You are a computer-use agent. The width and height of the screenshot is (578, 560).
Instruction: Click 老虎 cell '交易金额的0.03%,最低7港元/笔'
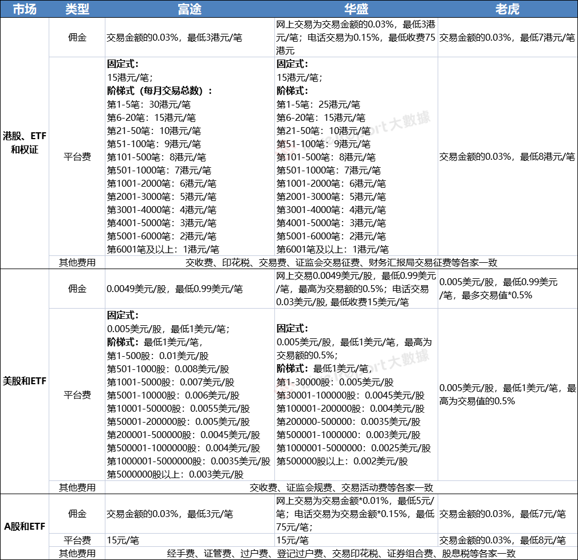pyautogui.click(x=507, y=38)
